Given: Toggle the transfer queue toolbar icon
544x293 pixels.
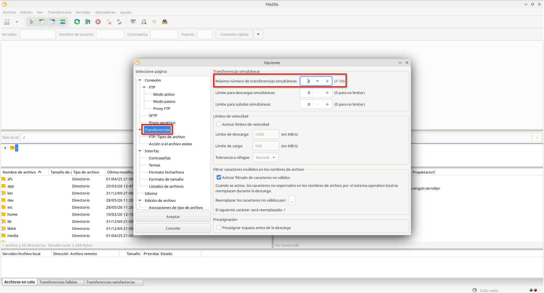Looking at the screenshot, I should tap(63, 22).
